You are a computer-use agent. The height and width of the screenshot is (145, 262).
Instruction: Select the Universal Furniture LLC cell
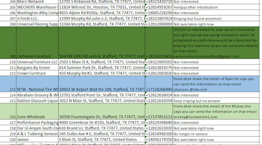pyautogui.click(x=37, y=62)
